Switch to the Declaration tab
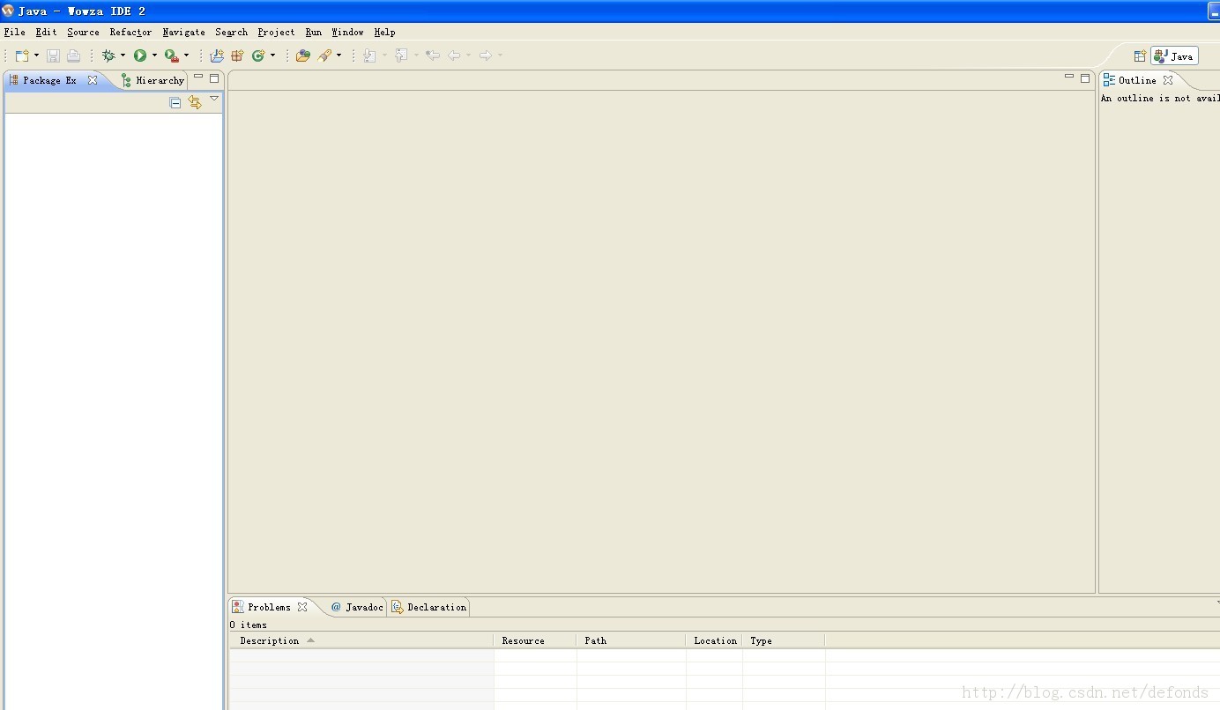Image resolution: width=1220 pixels, height=710 pixels. [428, 607]
